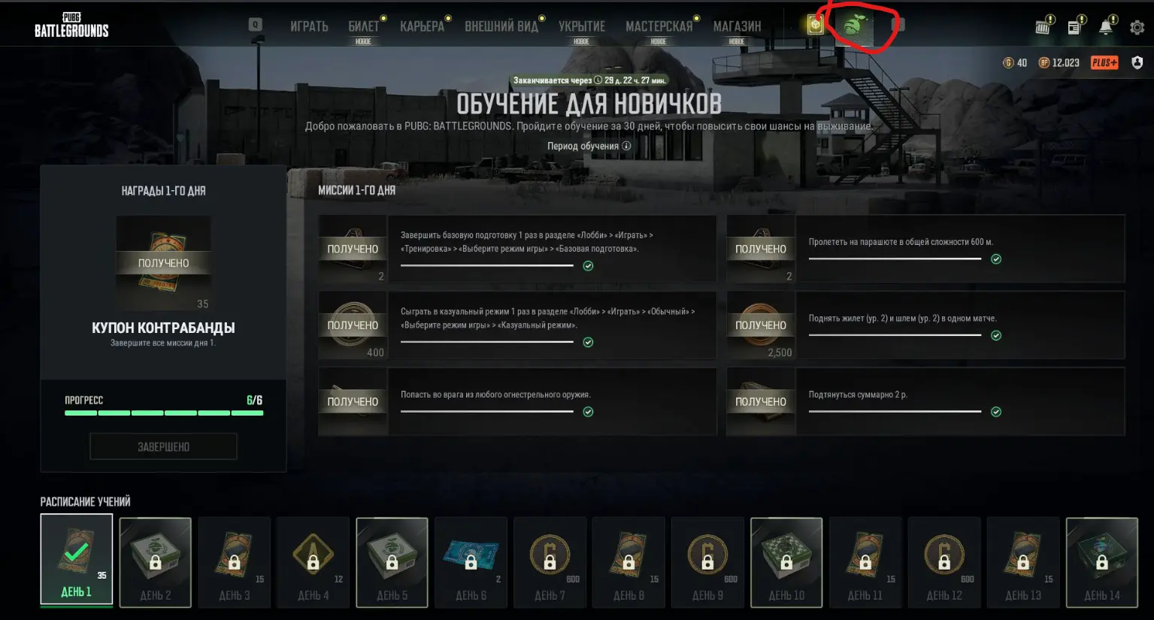Image resolution: width=1154 pixels, height=620 pixels.
Task: Click the Период обучения label
Action: point(583,146)
